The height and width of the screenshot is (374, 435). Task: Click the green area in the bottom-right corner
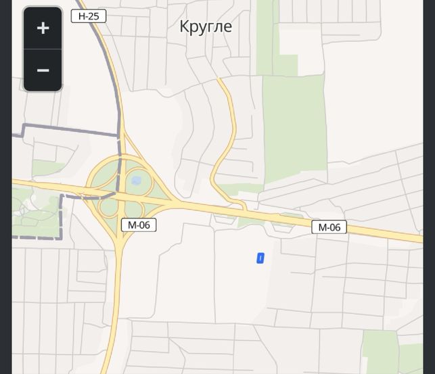point(392,352)
